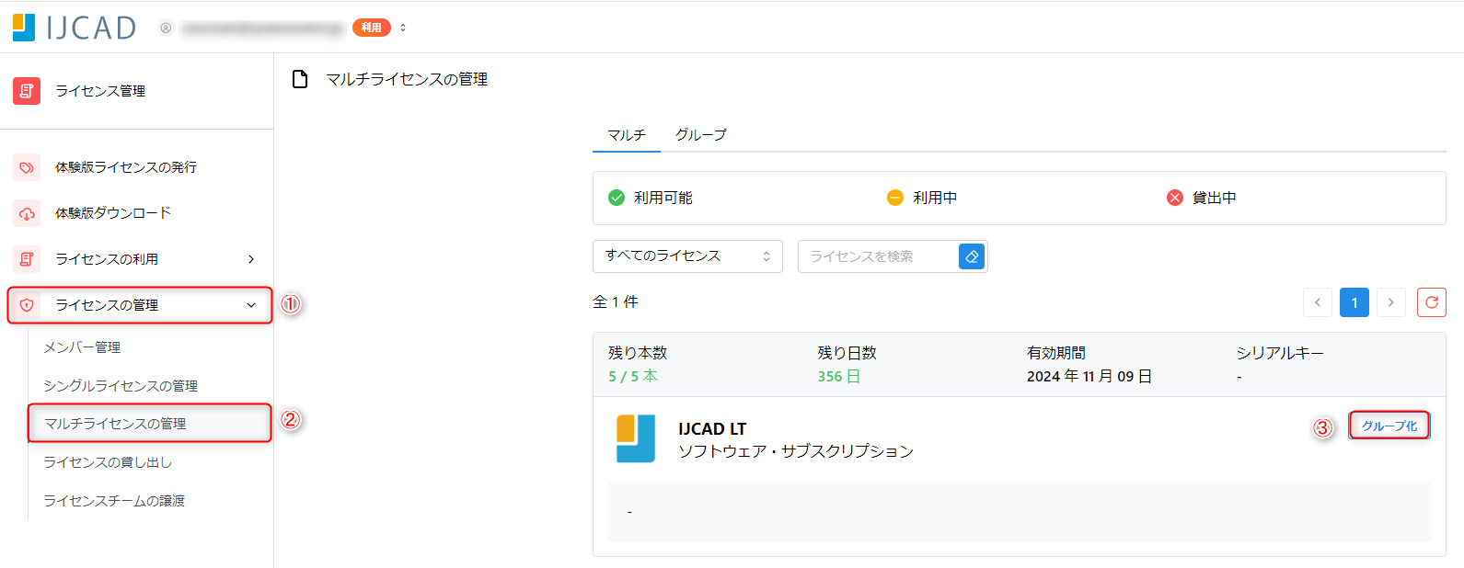The height and width of the screenshot is (568, 1464).
Task: Select ライセンスの管理 menu item
Action: tap(140, 305)
